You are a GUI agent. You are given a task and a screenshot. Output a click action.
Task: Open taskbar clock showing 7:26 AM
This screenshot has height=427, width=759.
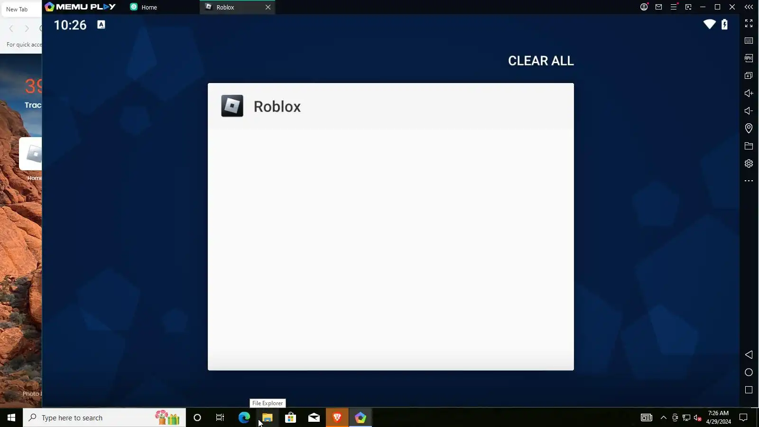point(718,418)
